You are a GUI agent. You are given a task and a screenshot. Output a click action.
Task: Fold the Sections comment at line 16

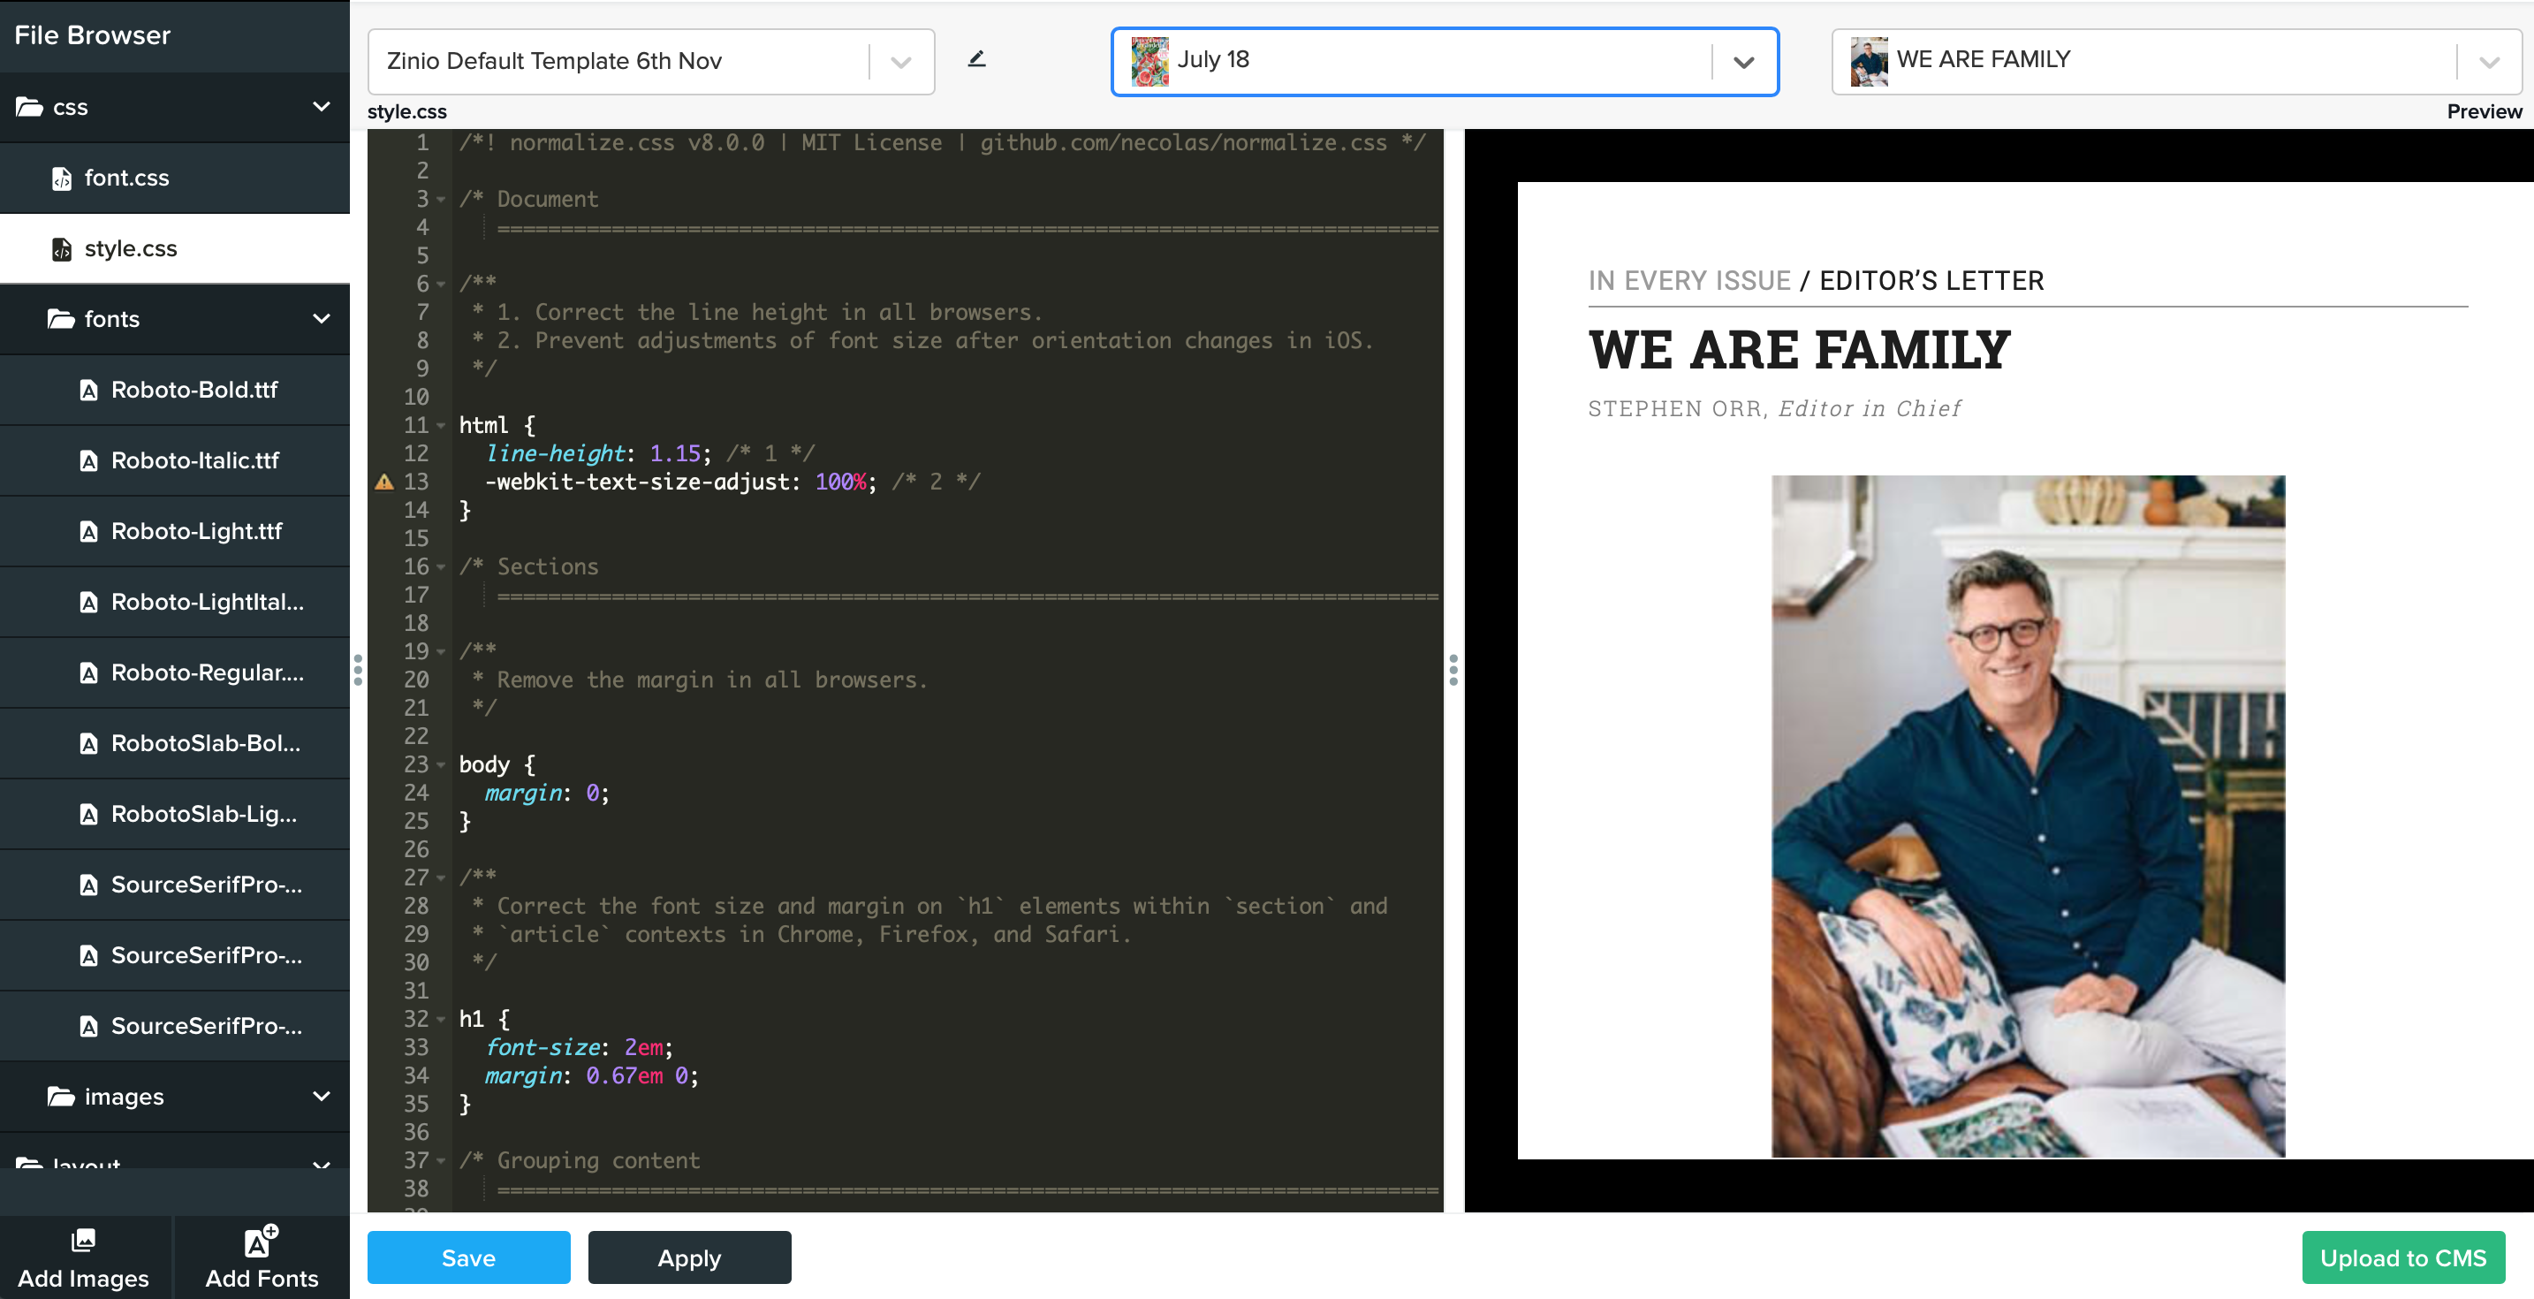point(441,566)
